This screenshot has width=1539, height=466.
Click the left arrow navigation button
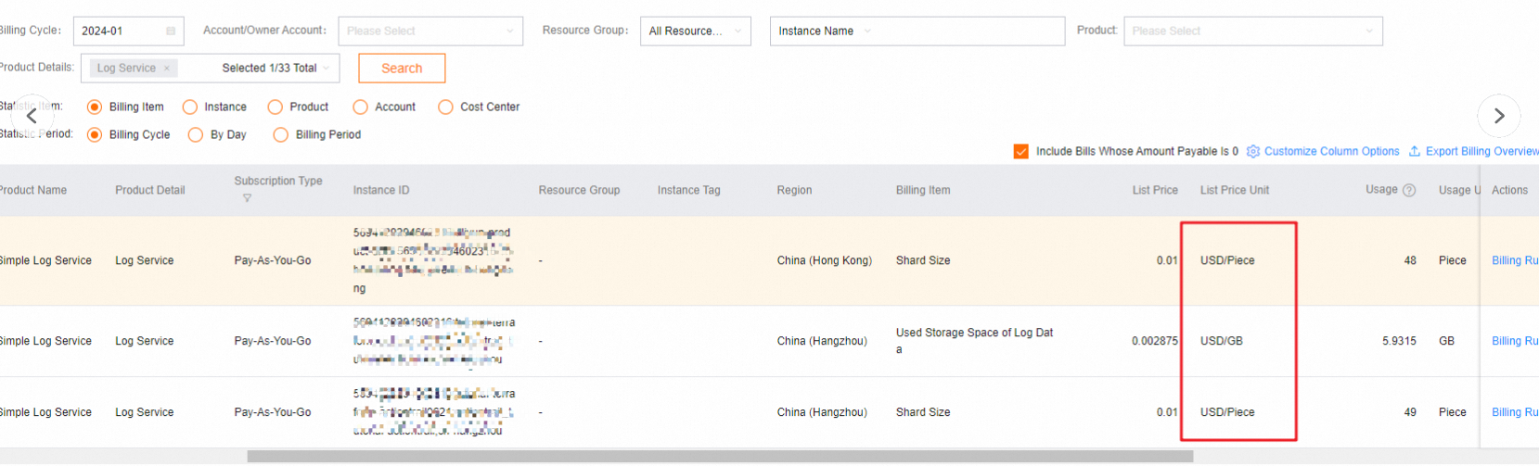coord(32,116)
